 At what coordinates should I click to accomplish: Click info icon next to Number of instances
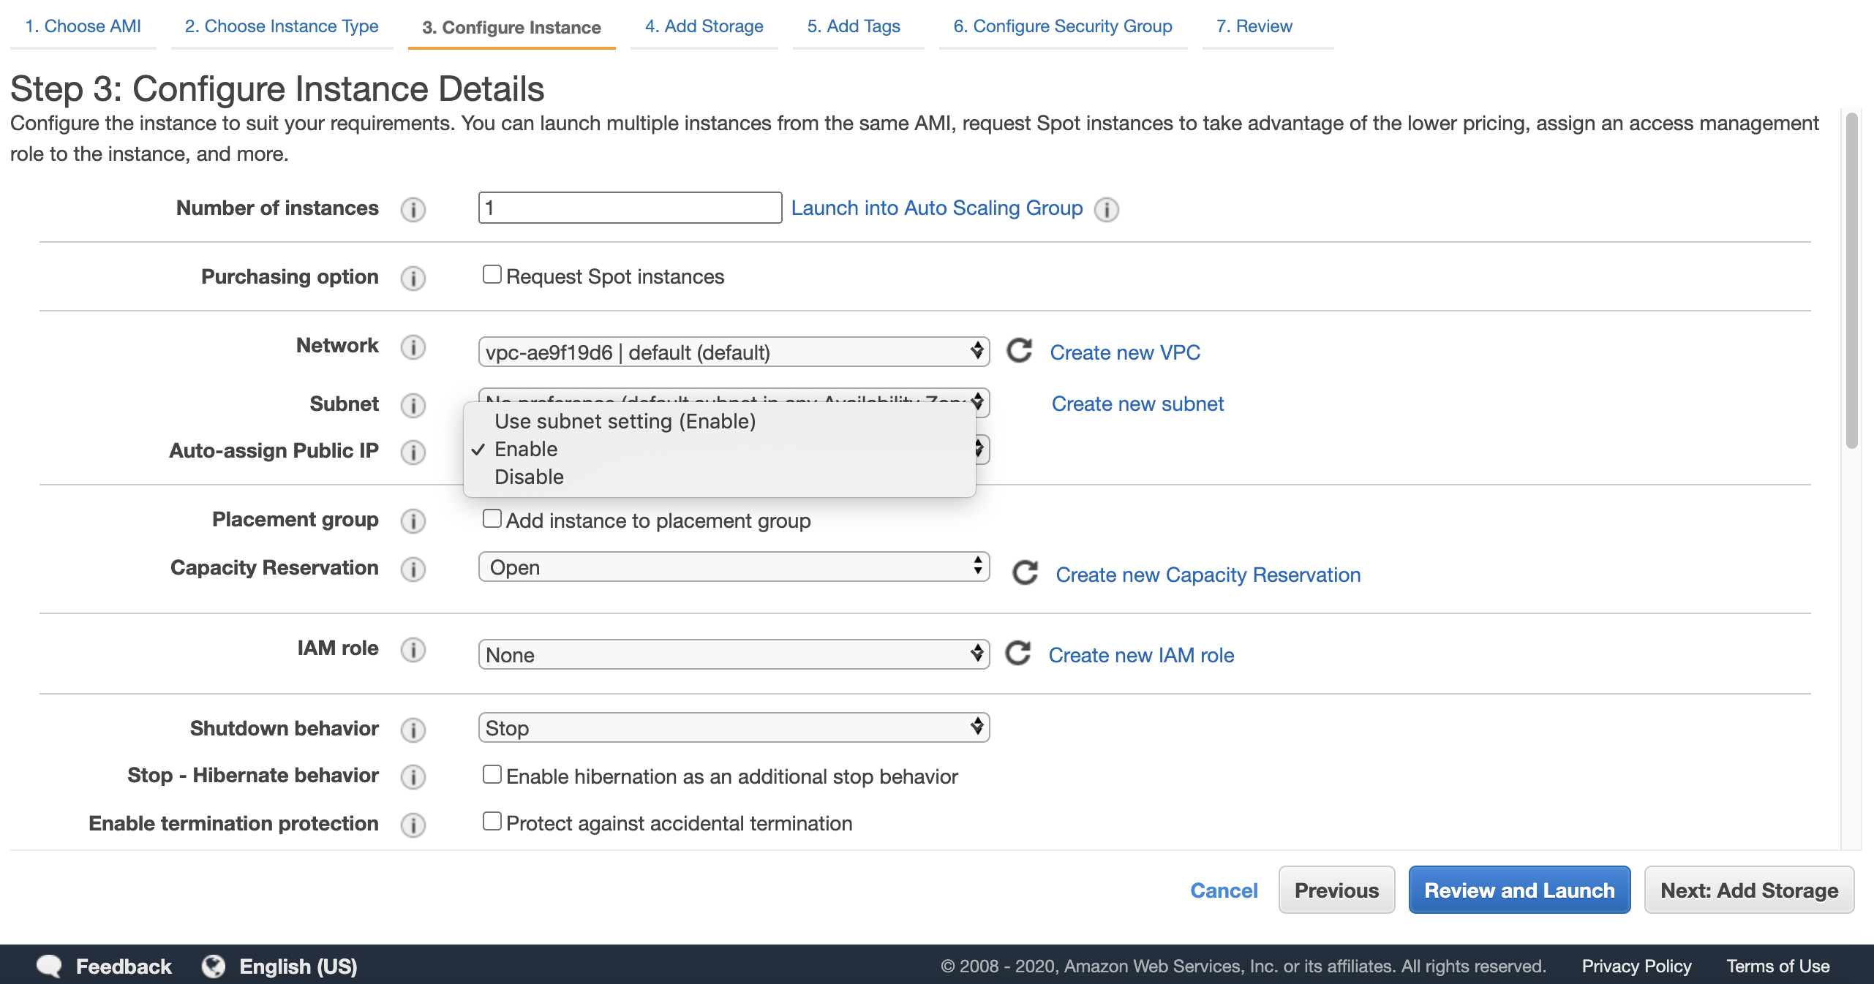(413, 209)
